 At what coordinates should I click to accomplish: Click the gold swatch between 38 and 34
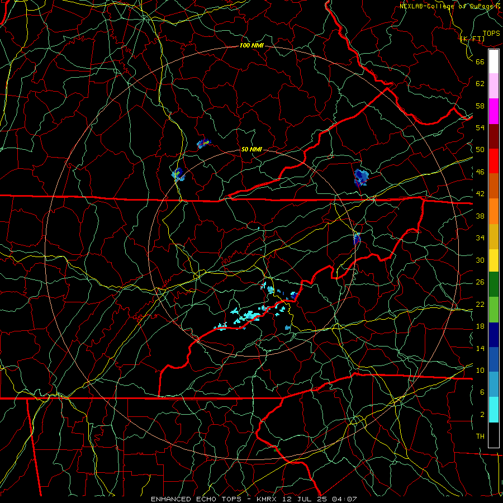pos(493,236)
